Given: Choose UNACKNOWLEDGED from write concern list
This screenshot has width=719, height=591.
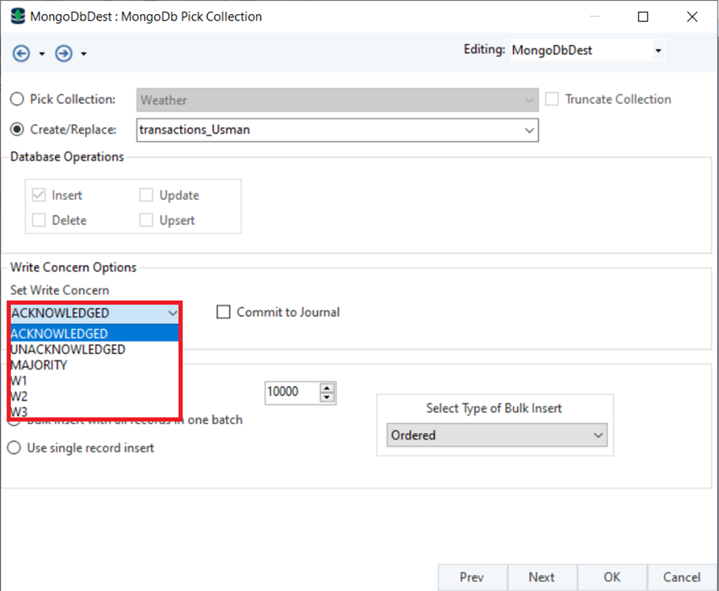Looking at the screenshot, I should tap(68, 350).
